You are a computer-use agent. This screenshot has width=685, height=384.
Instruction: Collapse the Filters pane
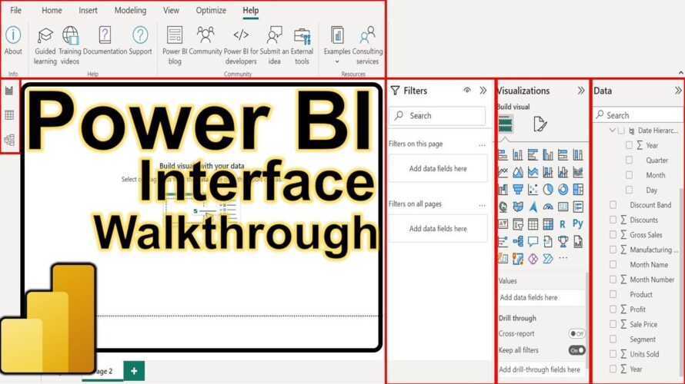[483, 90]
